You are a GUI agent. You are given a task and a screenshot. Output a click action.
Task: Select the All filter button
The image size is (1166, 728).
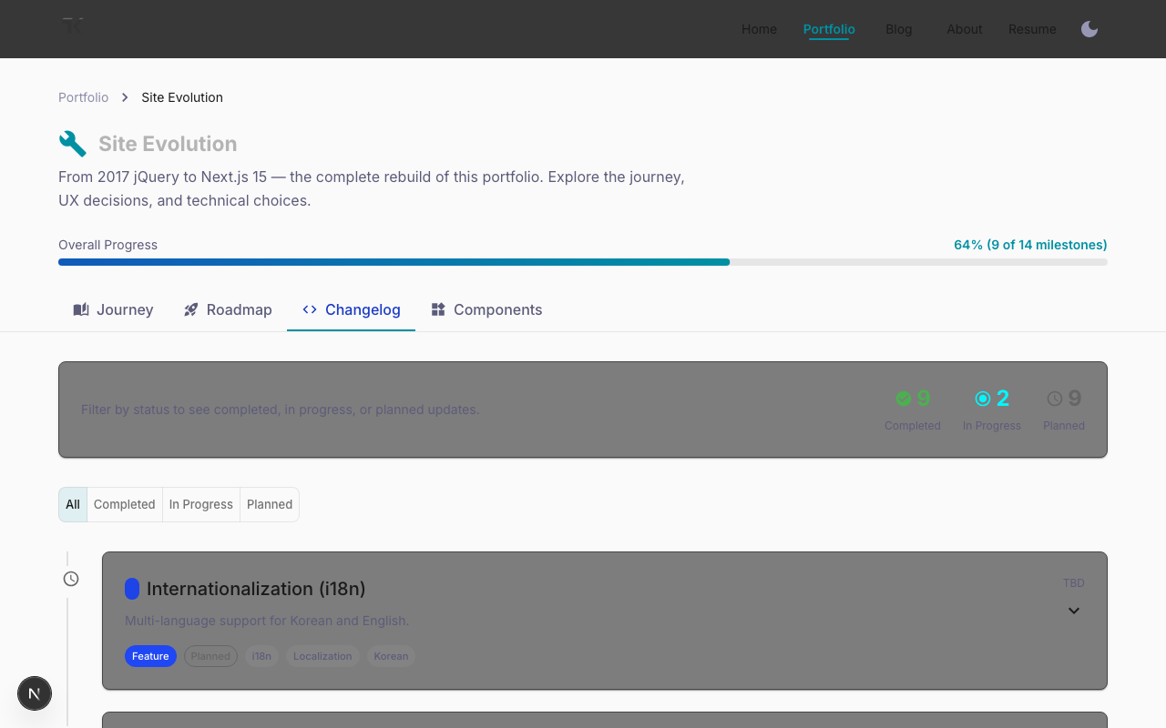pos(73,504)
